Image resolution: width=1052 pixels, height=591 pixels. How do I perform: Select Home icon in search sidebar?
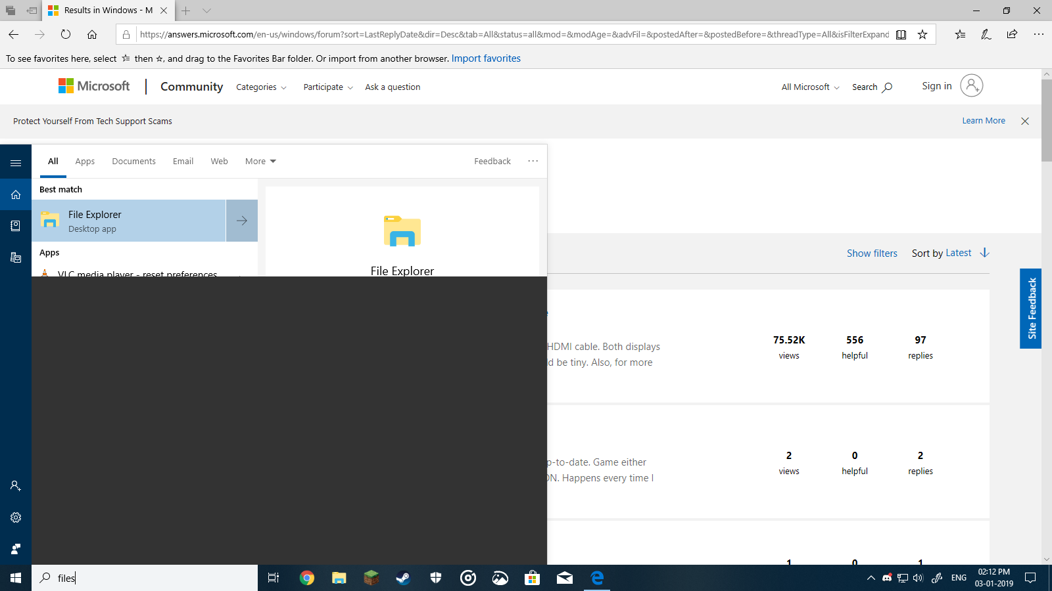16,194
